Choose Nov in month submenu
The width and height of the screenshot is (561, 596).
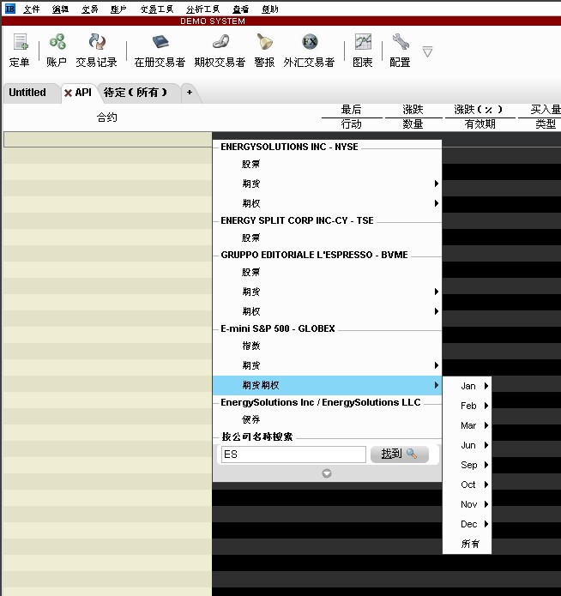467,504
